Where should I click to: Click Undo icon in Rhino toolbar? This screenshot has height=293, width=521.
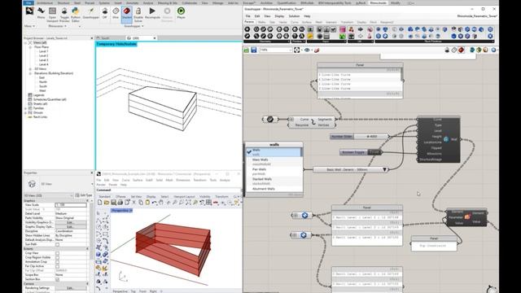pos(155,203)
